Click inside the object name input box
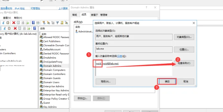 [134, 68]
